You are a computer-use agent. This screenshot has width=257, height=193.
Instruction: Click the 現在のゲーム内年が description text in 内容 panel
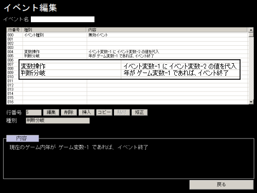pyautogui.click(x=79, y=147)
